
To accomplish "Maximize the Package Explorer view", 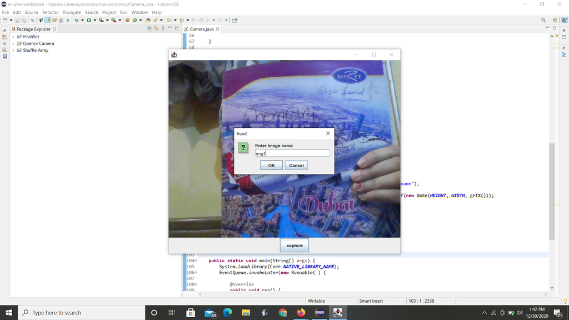I will [x=177, y=28].
